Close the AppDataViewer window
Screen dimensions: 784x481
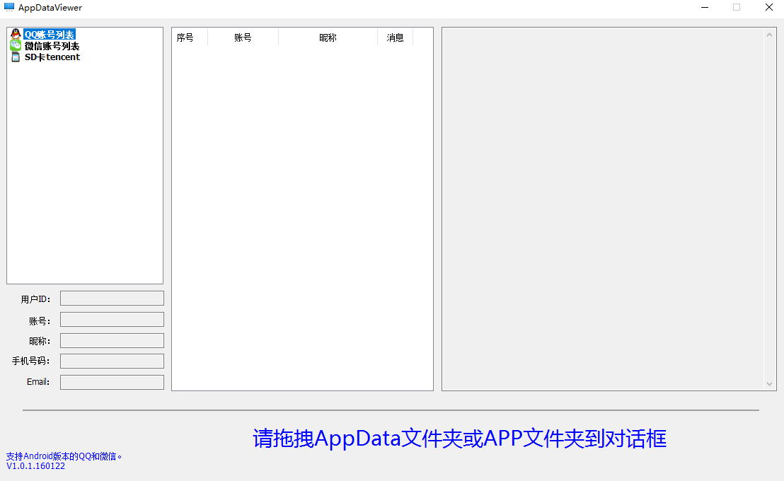click(769, 8)
